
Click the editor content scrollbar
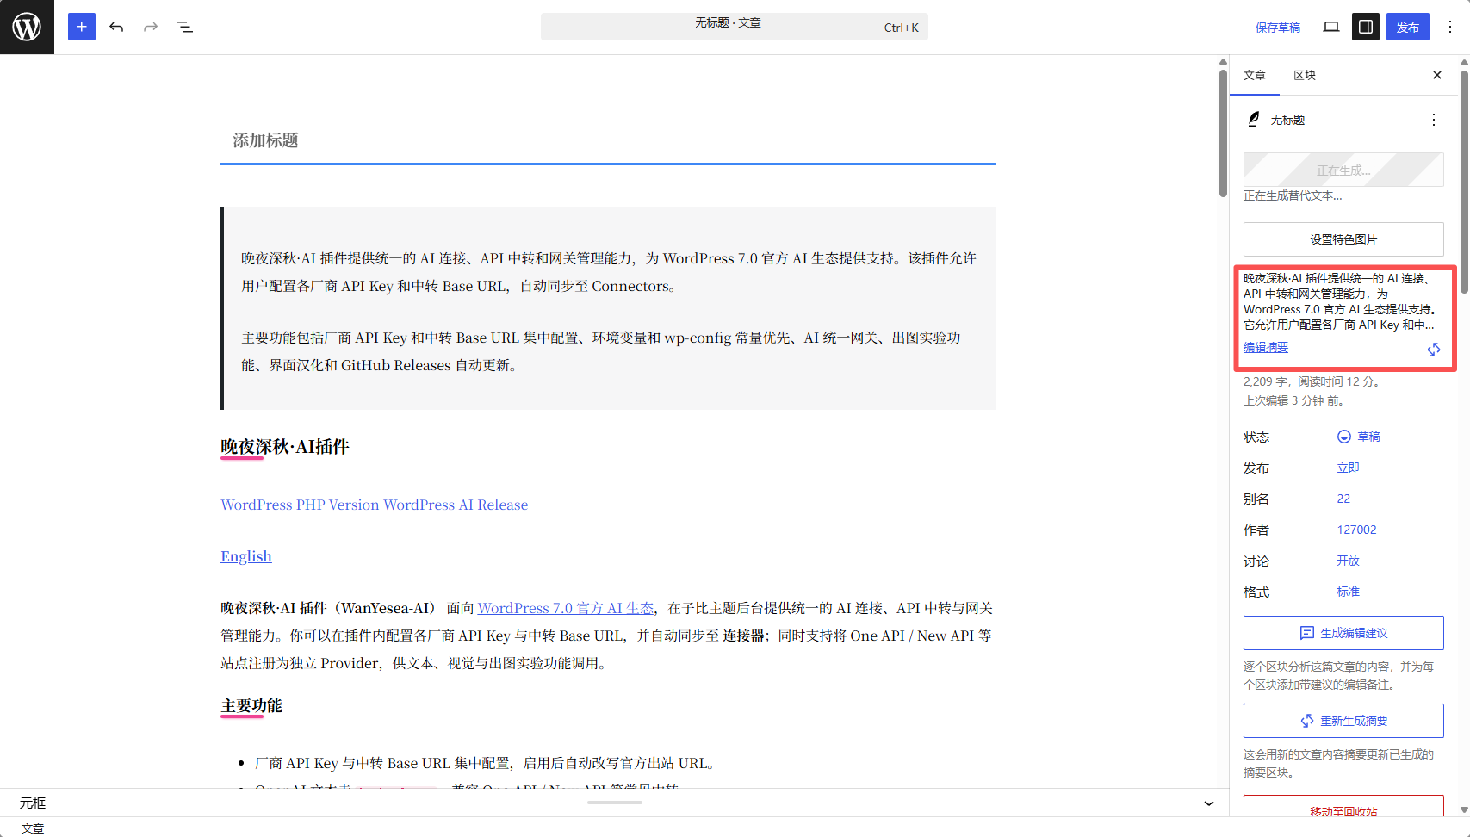(x=1223, y=133)
